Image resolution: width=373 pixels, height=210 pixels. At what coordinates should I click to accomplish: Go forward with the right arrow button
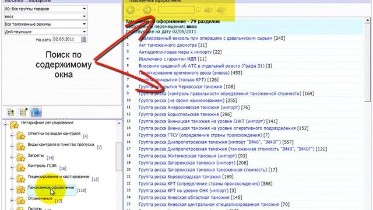[147, 10]
